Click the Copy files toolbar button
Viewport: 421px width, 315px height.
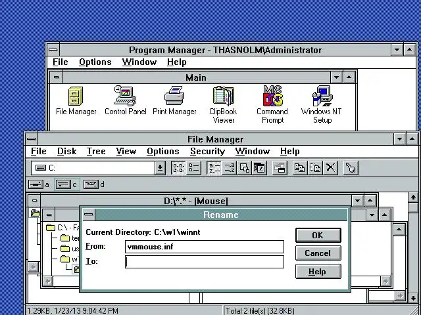300,168
